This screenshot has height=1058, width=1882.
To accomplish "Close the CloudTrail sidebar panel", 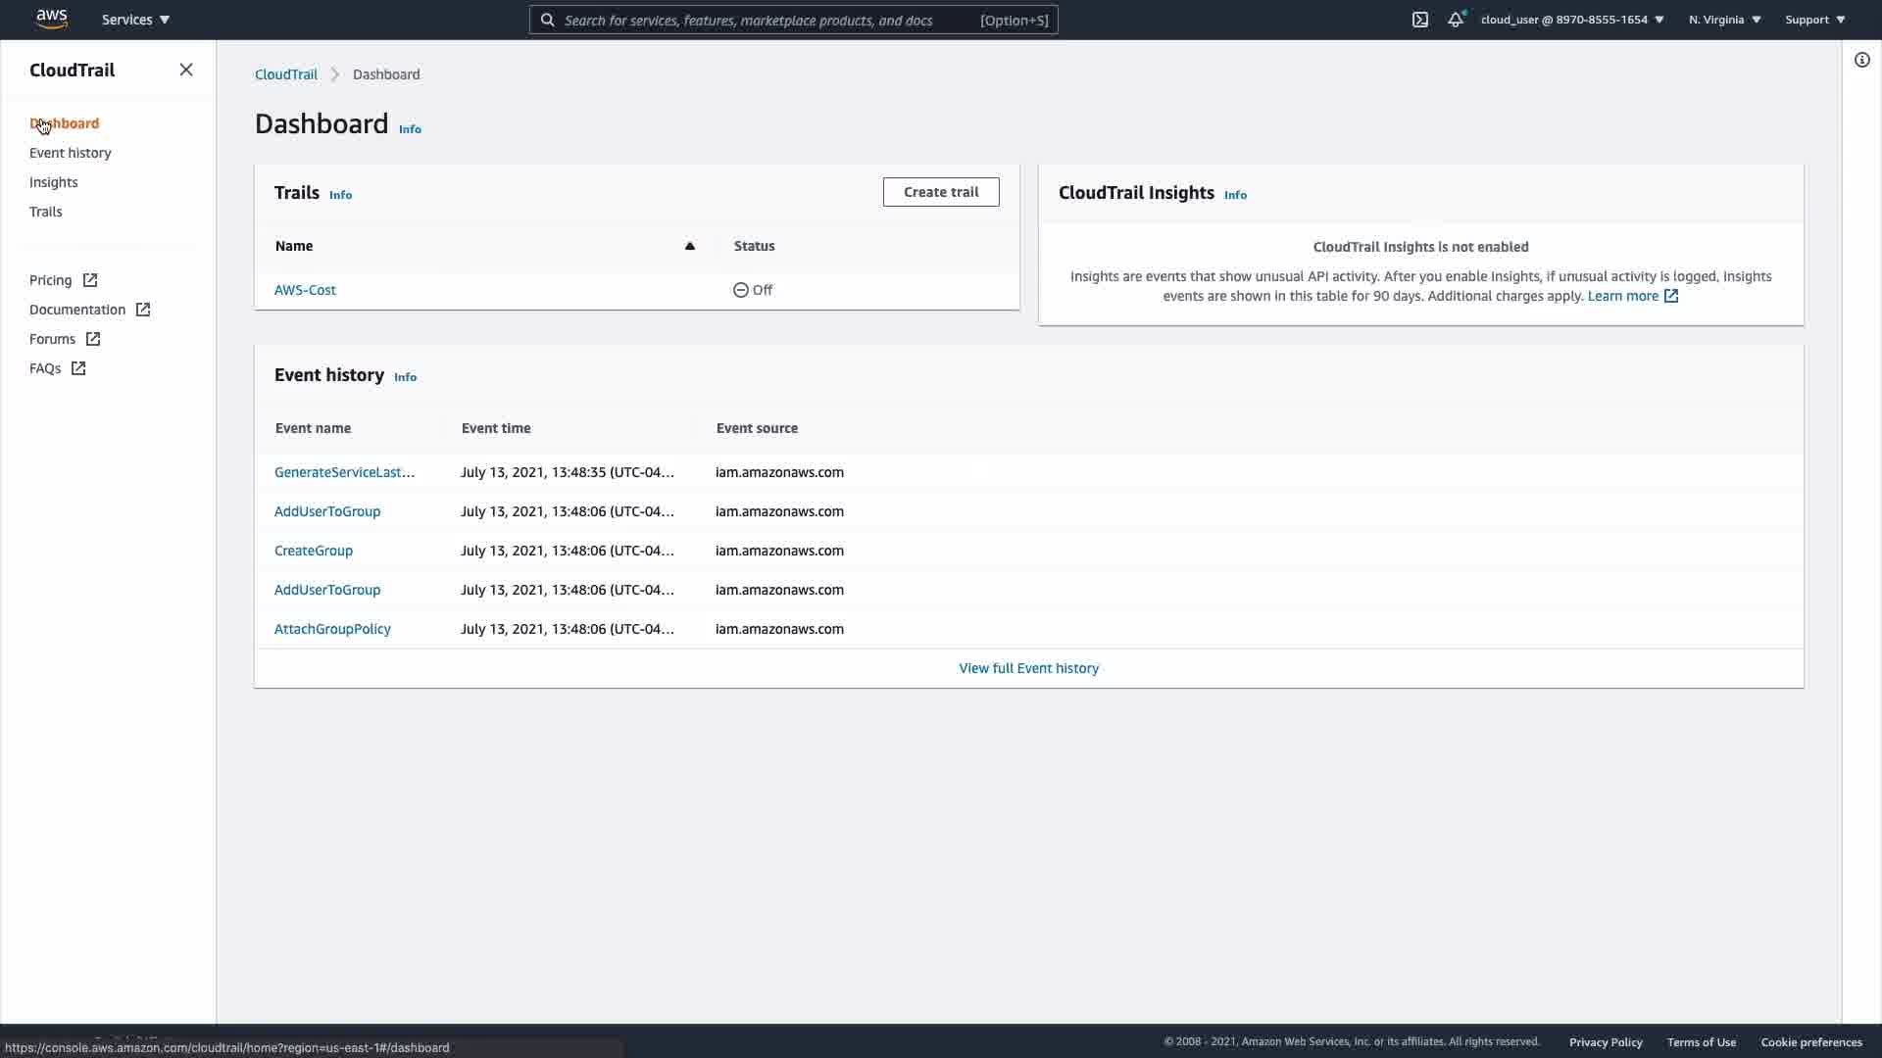I will tap(186, 70).
